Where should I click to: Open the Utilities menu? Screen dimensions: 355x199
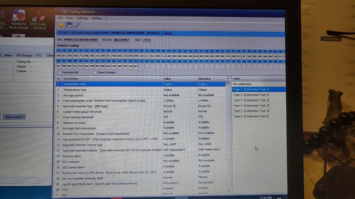[x=97, y=18]
